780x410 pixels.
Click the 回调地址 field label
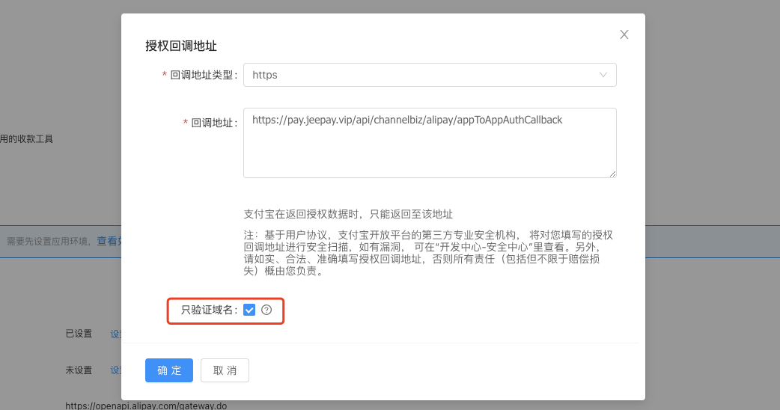(213, 123)
